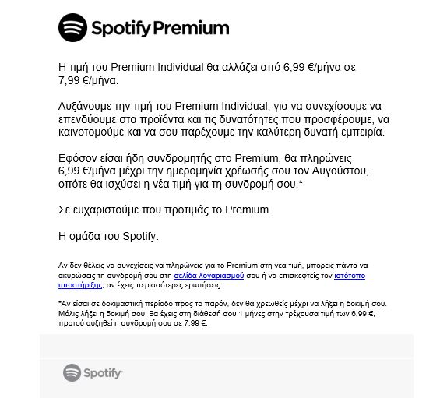Click the fine print starting "Αν δεν θέλεις"
Viewport: 447px width, 398px height.
213,276
